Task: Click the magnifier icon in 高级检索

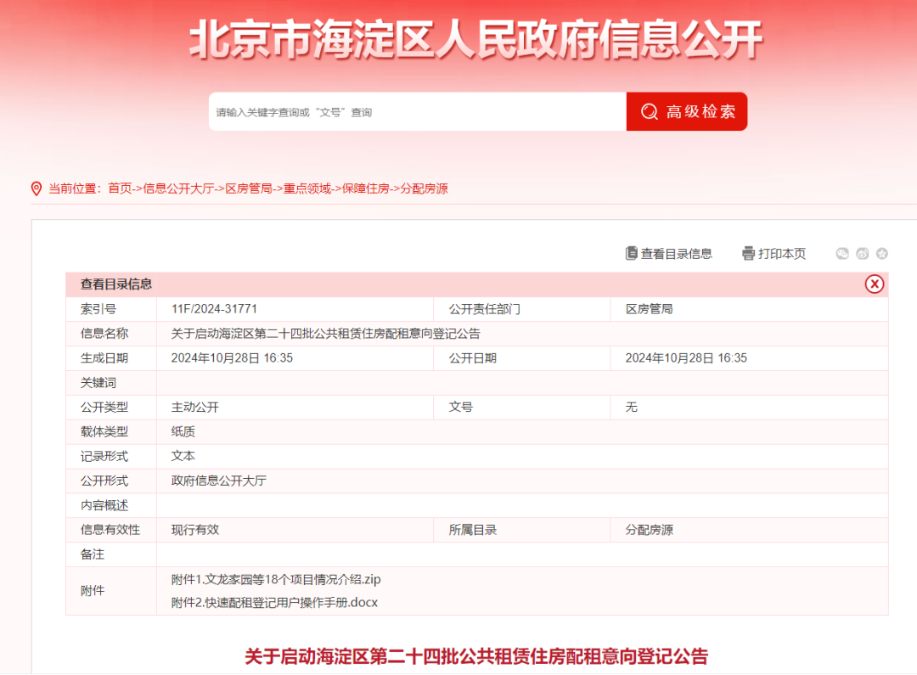Action: (650, 111)
